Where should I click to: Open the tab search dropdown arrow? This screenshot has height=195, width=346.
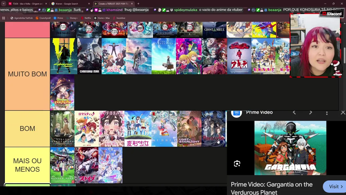pyautogui.click(x=3, y=4)
